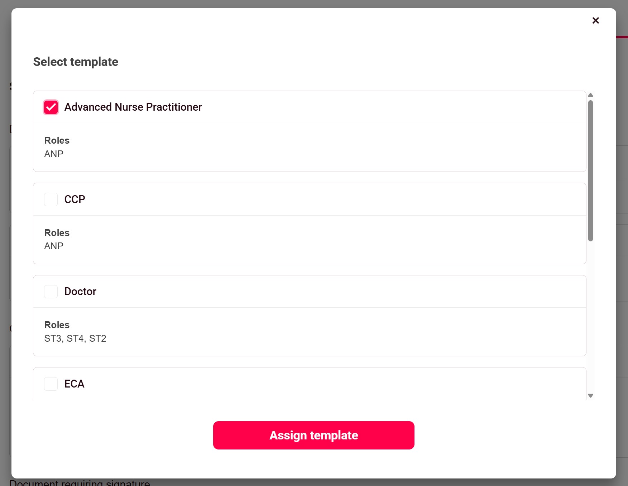Check the ECA template checkbox

click(51, 384)
